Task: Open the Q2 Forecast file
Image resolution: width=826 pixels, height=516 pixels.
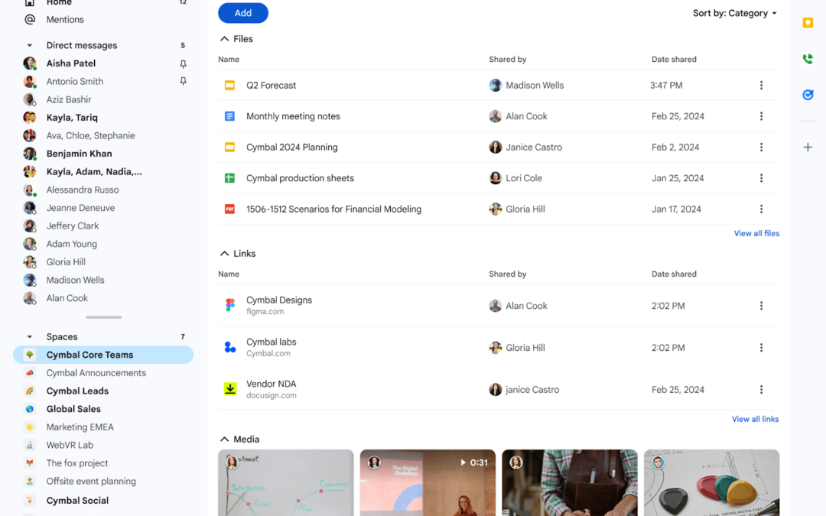Action: click(x=271, y=86)
